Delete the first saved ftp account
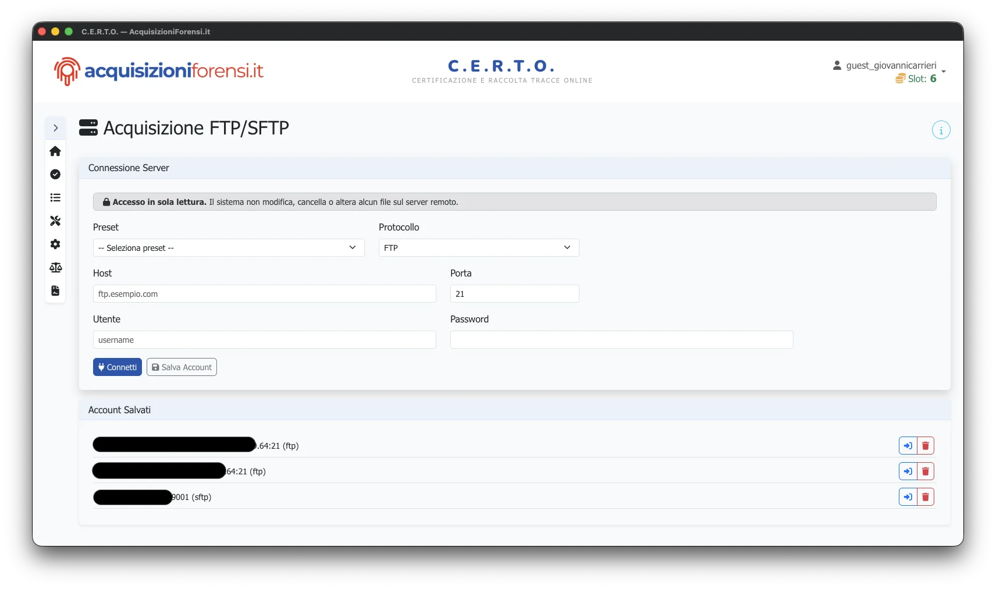The image size is (996, 589). (926, 445)
